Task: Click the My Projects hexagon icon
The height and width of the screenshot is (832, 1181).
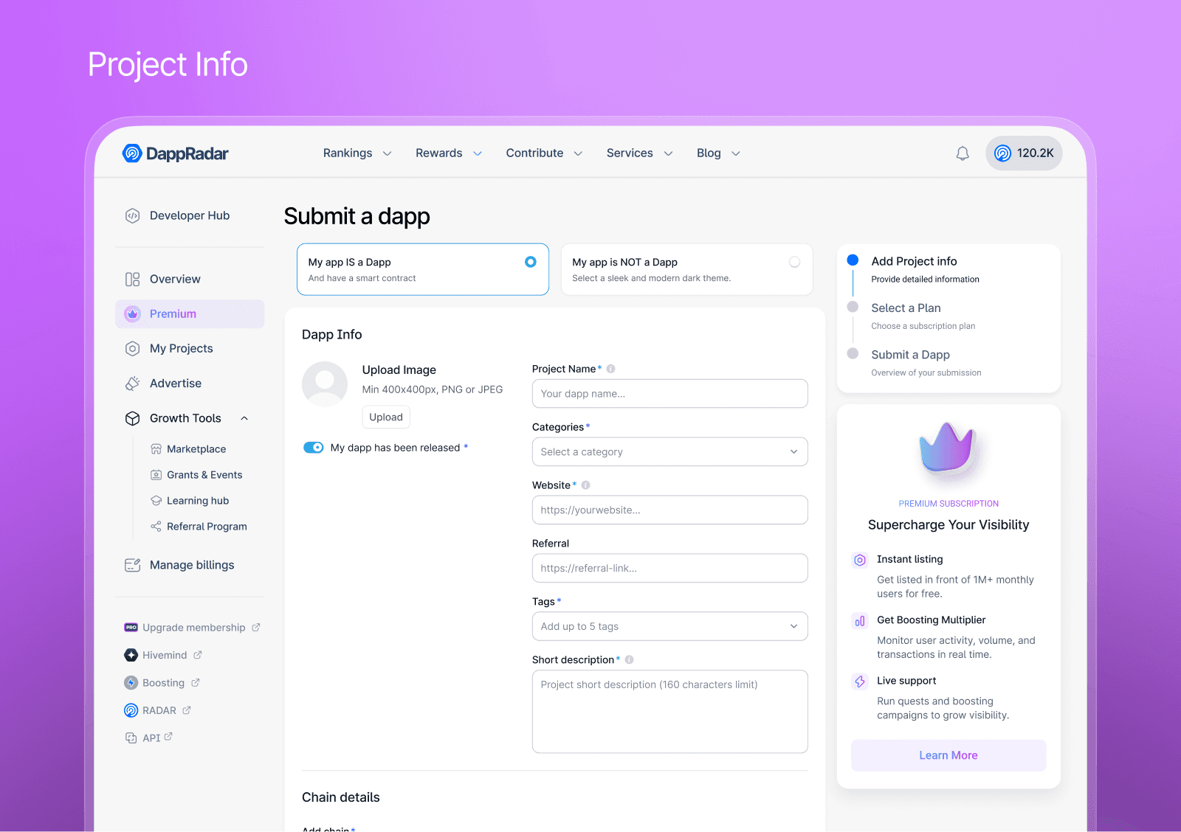Action: (133, 349)
